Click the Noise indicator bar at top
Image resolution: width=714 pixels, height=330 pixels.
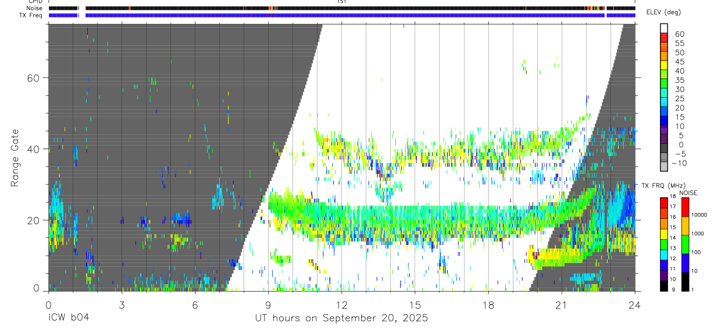click(342, 8)
